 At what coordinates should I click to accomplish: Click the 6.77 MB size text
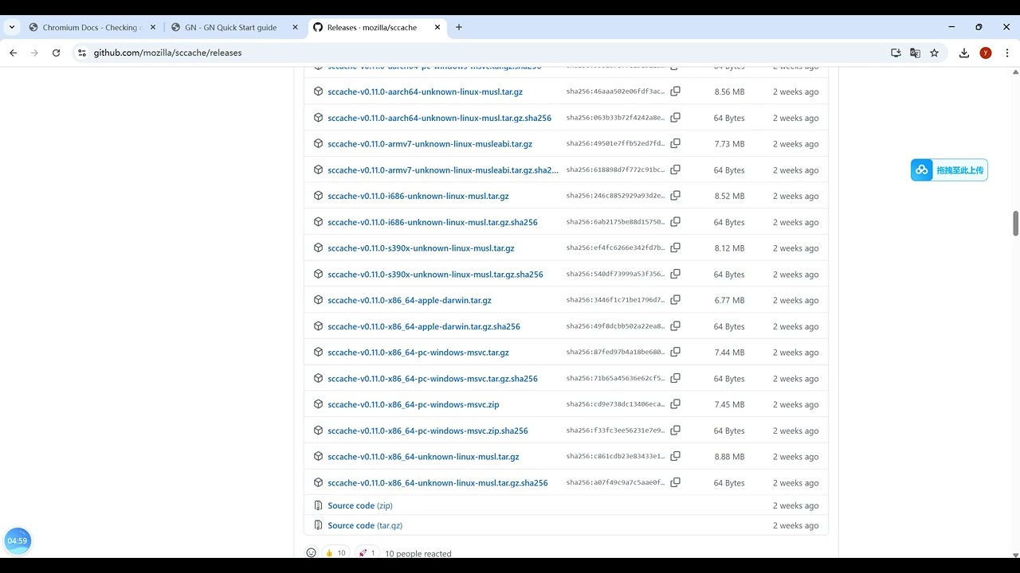[729, 300]
